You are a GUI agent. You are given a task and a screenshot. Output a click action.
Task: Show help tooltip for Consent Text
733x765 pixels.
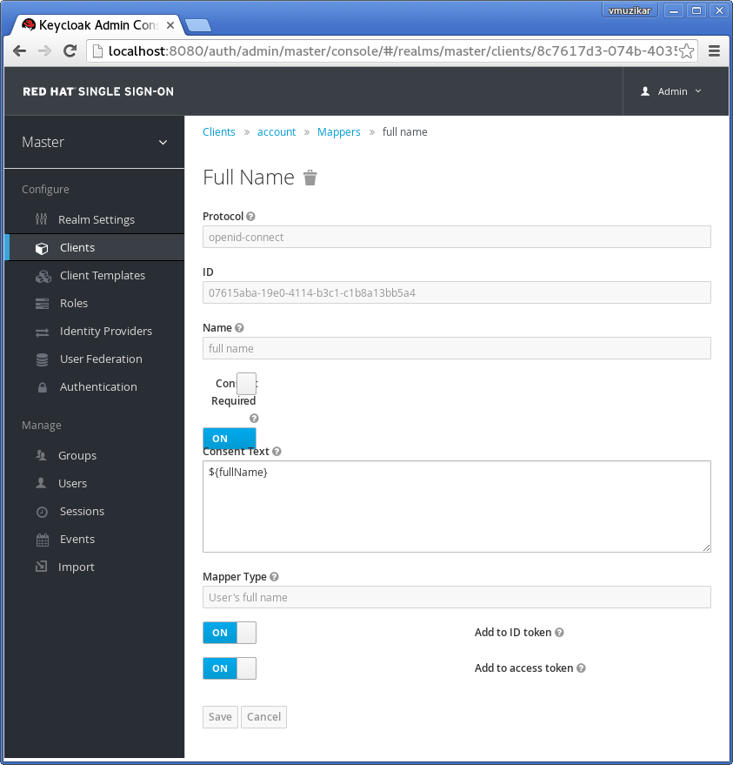[x=277, y=452]
